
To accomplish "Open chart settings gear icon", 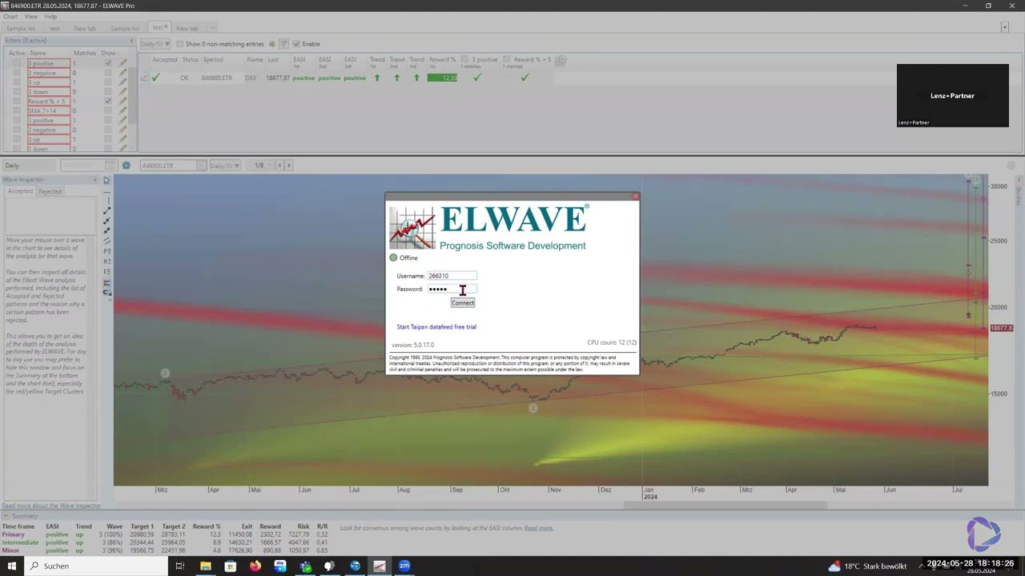I will tap(126, 166).
